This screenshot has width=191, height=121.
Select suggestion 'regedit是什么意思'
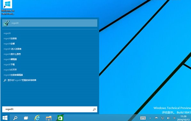pyautogui.click(x=12, y=54)
